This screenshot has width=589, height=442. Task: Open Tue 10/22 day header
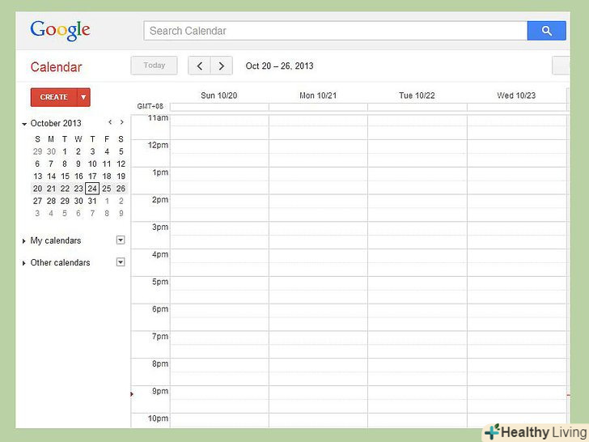point(417,96)
